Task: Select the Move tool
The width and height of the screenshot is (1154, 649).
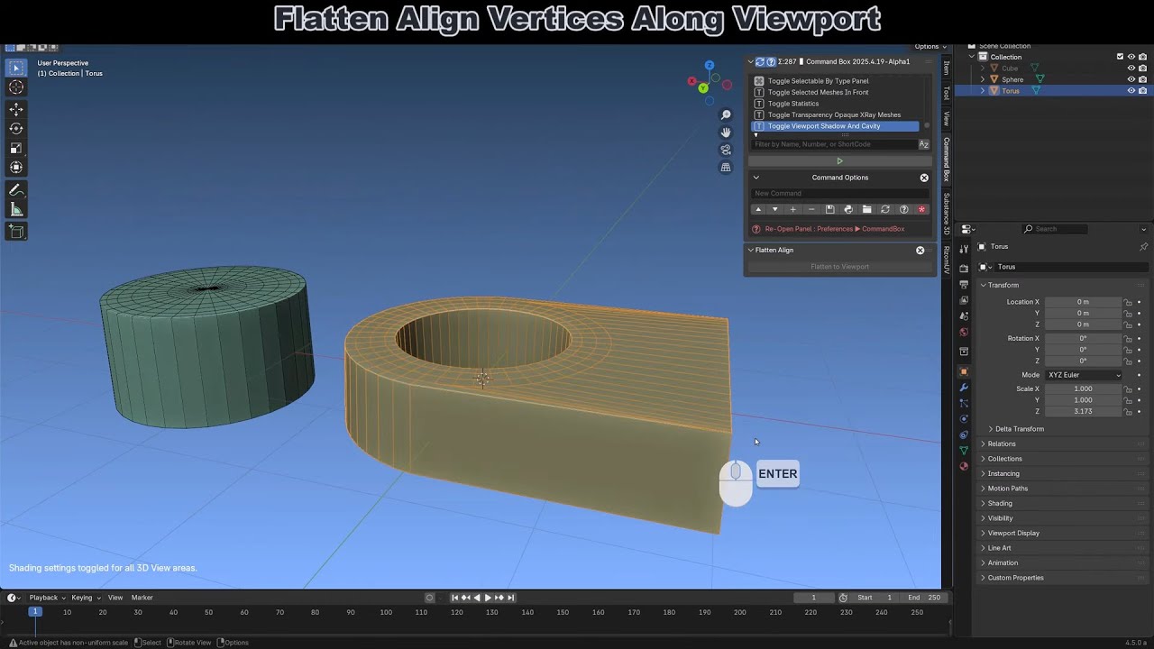Action: coord(16,109)
